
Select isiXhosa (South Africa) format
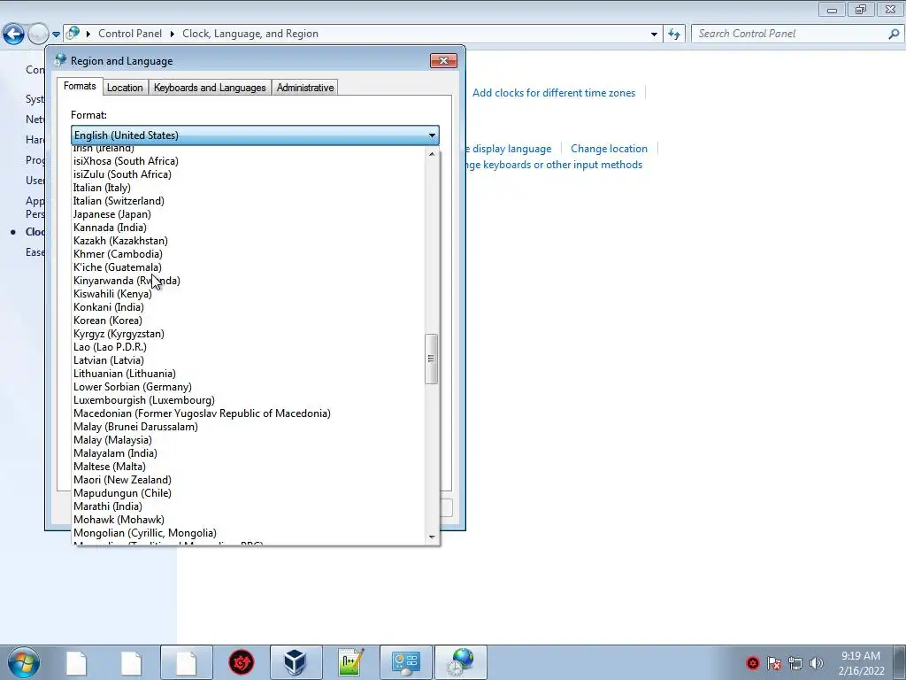click(x=249, y=161)
